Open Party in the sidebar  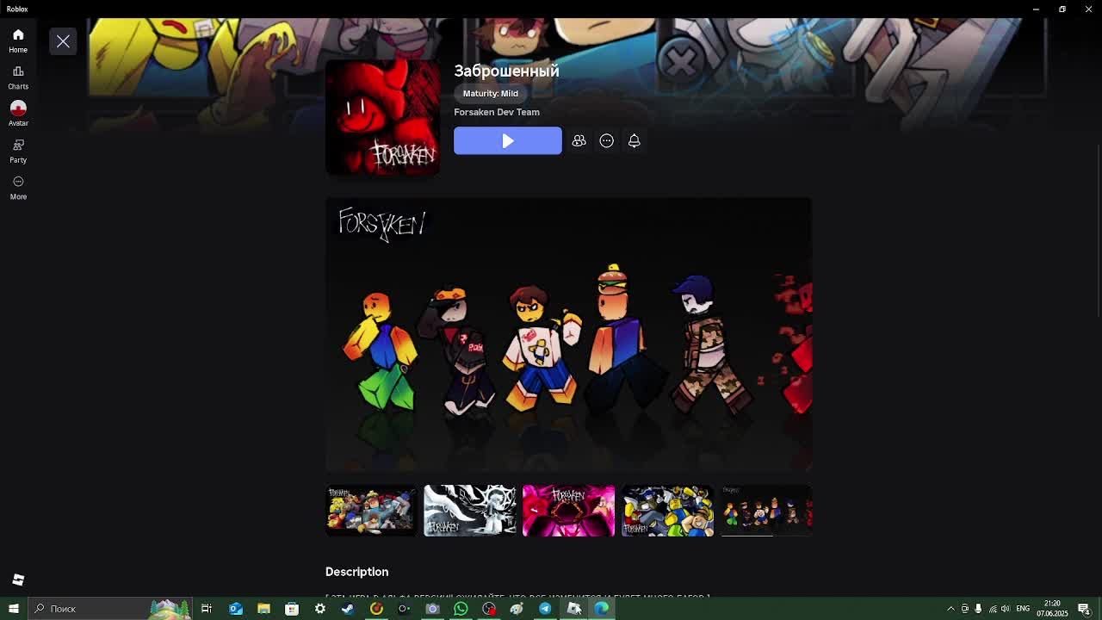(x=18, y=151)
